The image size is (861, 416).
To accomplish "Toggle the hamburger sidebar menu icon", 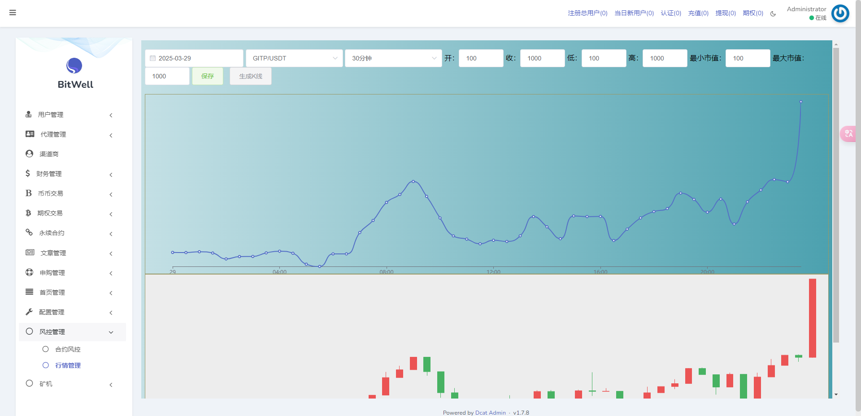I will (13, 13).
